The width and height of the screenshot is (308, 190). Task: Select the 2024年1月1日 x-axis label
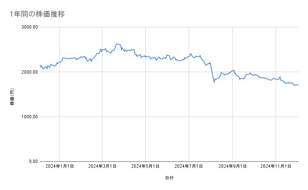click(60, 167)
